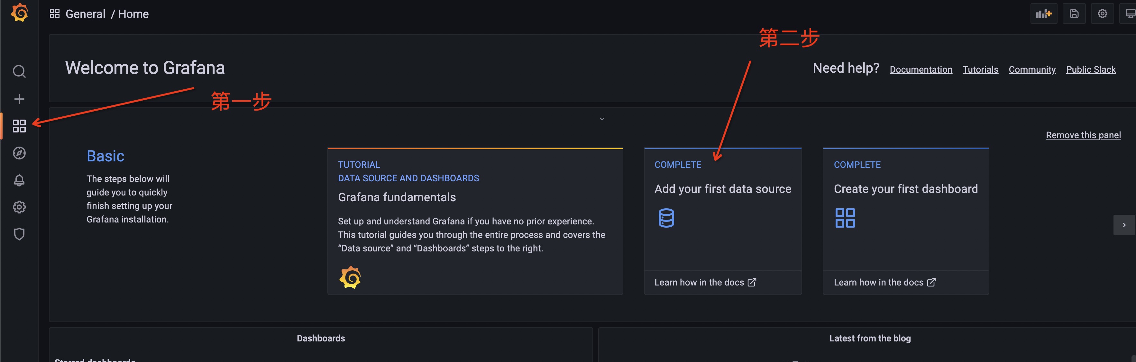Open the Dashboards four-squares sidebar icon
1136x362 pixels.
click(x=19, y=126)
